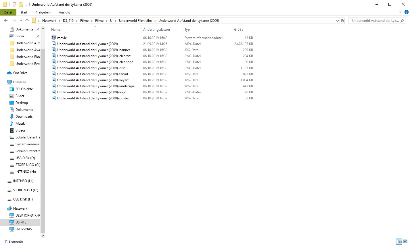The height and width of the screenshot is (245, 410).
Task: Select the file ending in -clearart
Action: pos(94,56)
